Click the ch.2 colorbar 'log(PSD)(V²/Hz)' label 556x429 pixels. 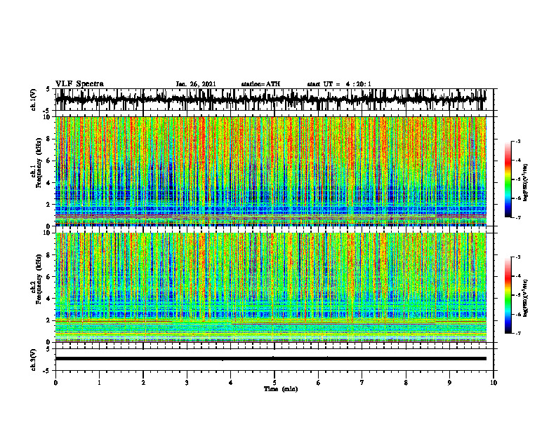(x=526, y=298)
